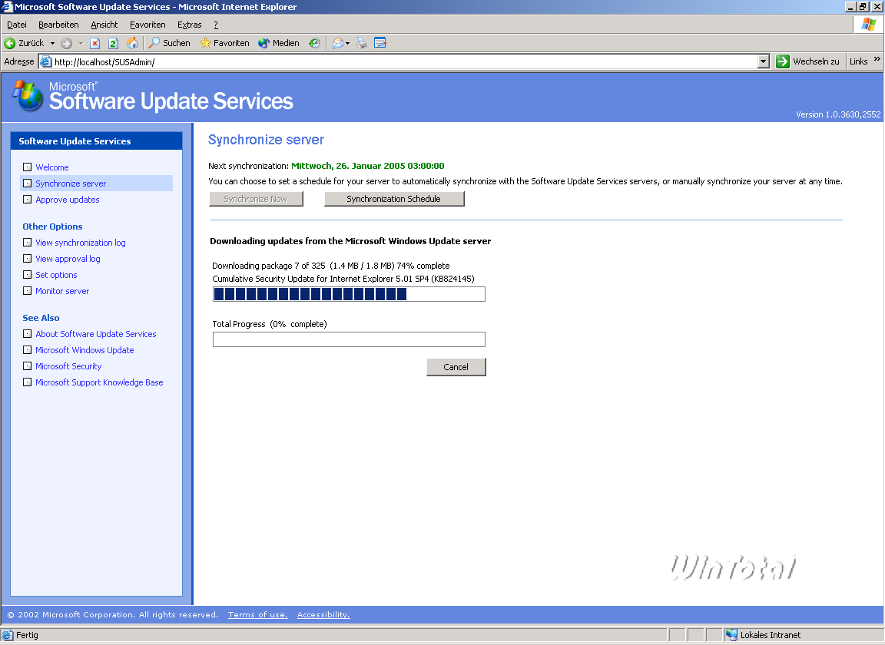Open Medien media toolbar button
The image size is (885, 645).
pos(279,43)
